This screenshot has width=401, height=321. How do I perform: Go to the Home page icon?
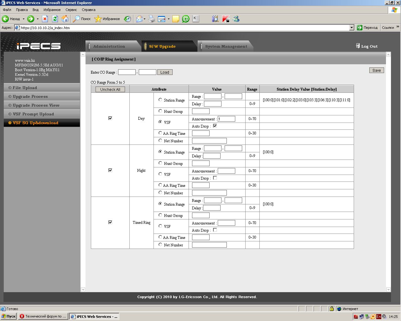pyautogui.click(x=65, y=19)
